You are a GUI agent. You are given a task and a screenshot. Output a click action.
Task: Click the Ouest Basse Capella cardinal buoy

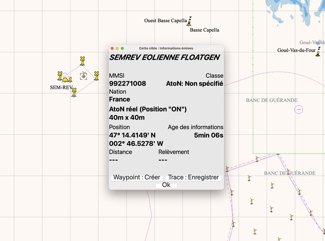[189, 22]
